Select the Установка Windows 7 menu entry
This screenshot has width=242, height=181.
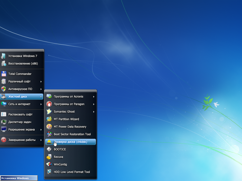[22, 56]
